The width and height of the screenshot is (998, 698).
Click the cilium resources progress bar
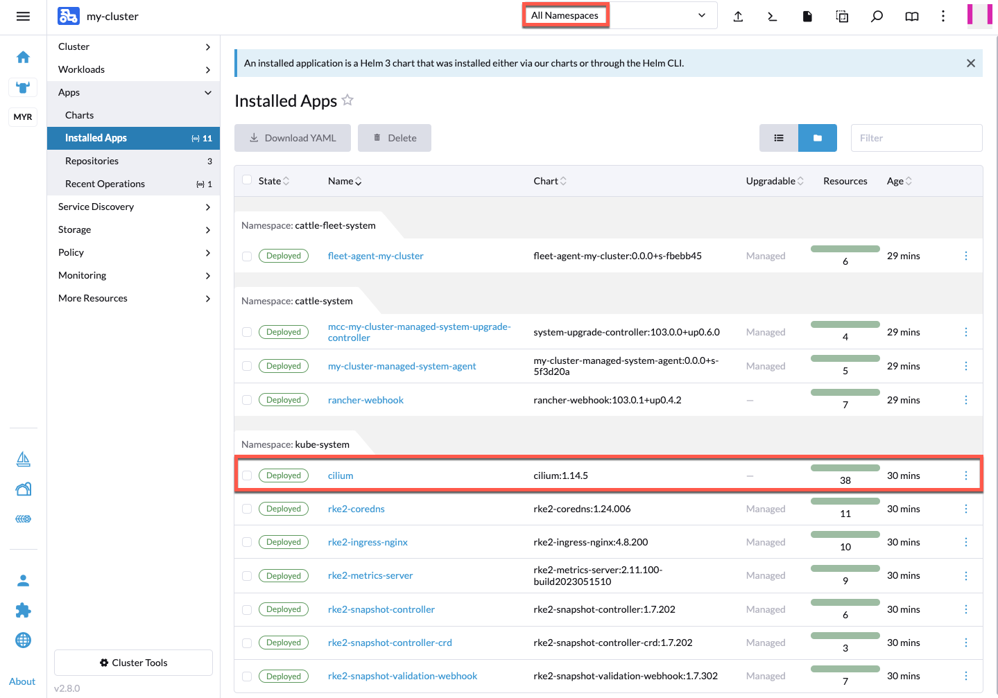point(845,468)
